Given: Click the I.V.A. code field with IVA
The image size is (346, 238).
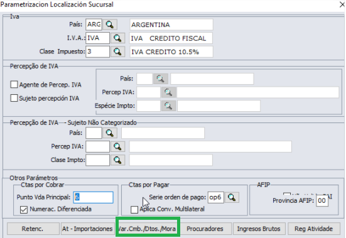Looking at the screenshot, I should point(97,38).
